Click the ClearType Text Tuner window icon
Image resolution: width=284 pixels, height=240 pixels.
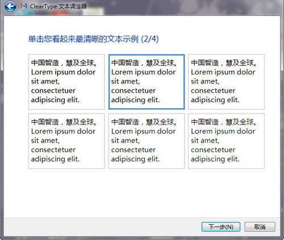click(x=24, y=6)
